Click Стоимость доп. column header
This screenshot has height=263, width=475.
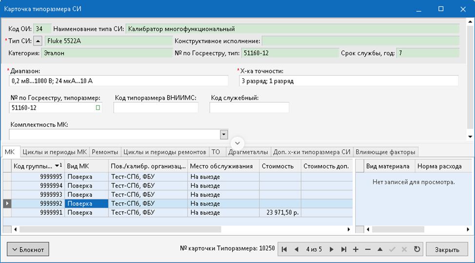coord(327,166)
